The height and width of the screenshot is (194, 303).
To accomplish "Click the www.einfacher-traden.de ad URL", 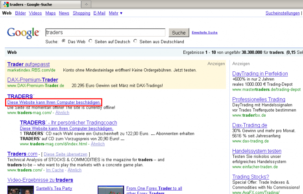I will coord(255,167).
